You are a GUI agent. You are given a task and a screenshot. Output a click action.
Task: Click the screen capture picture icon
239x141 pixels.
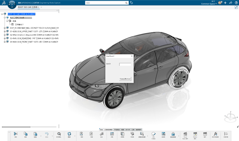[x=163, y=134]
